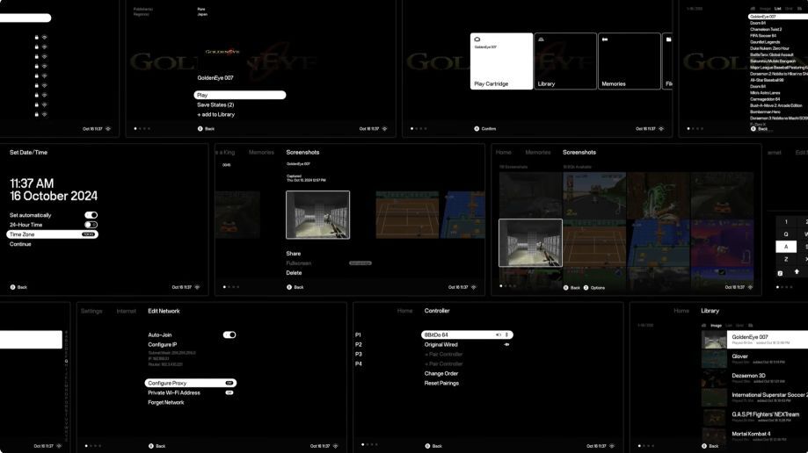808x453 pixels.
Task: Open Save States (2) entry
Action: (x=215, y=105)
